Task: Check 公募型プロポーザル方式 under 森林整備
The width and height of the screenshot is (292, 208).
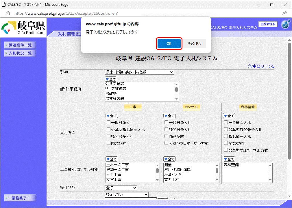Action: 226,150
